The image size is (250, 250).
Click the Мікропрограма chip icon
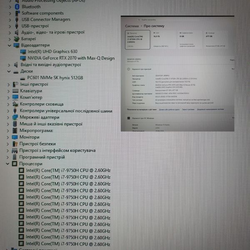click(x=15, y=130)
